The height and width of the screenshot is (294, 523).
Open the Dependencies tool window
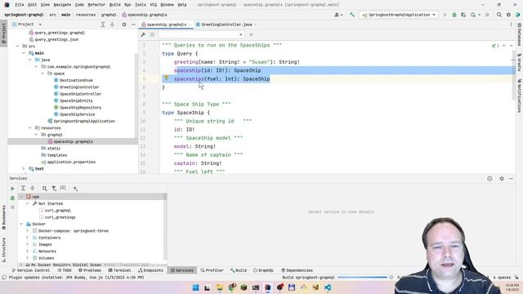pyautogui.click(x=297, y=270)
